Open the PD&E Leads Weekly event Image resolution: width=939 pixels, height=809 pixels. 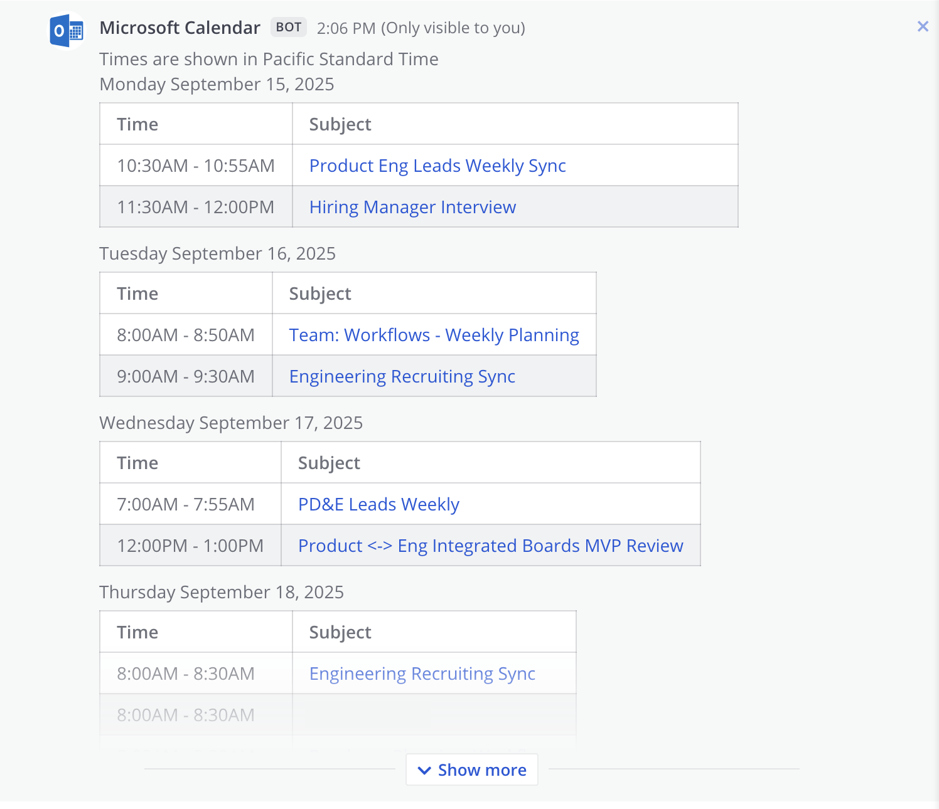[378, 504]
